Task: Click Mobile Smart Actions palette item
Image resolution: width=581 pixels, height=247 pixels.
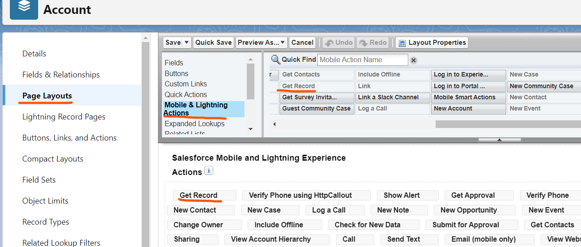Action: point(469,97)
